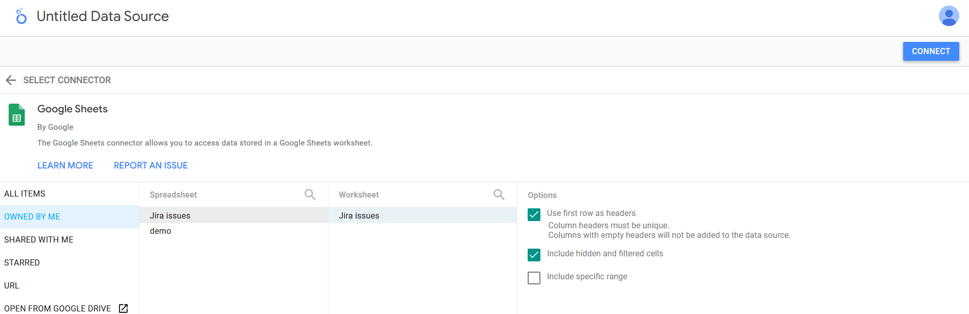The height and width of the screenshot is (314, 969).
Task: Uncheck Include hidden and filtered cells
Action: (x=534, y=255)
